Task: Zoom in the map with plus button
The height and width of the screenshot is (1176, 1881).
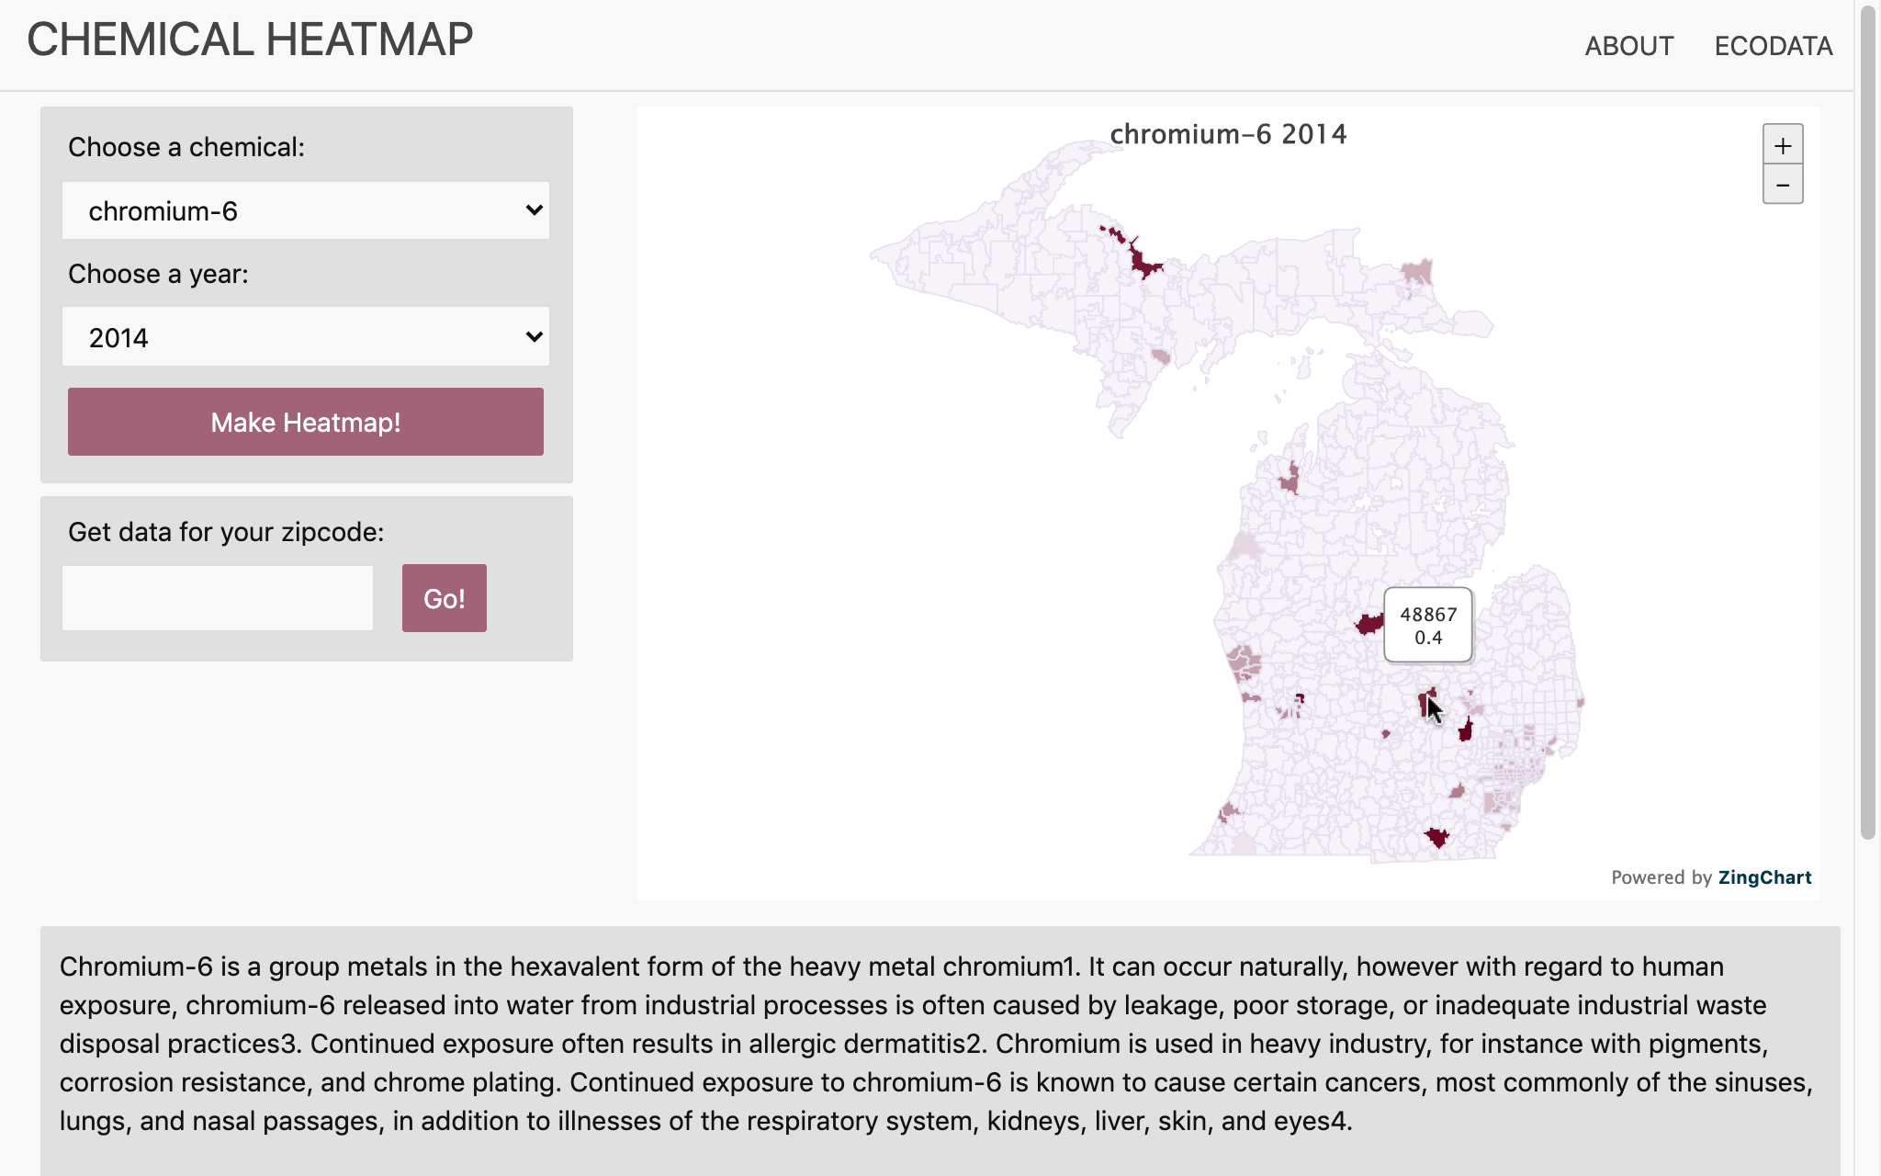Action: 1782,145
